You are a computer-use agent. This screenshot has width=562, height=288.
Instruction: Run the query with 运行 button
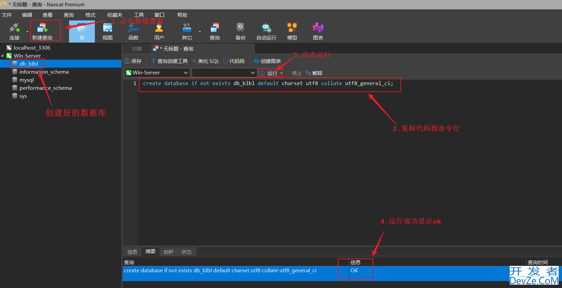click(269, 73)
